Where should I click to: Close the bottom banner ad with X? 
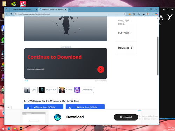click(x=141, y=111)
